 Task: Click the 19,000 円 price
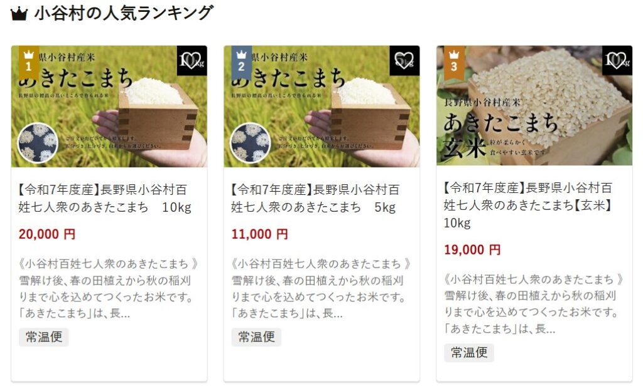(x=472, y=250)
